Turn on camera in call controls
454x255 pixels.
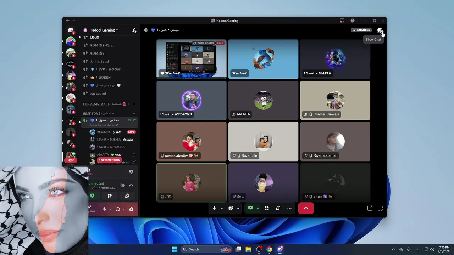(231, 208)
